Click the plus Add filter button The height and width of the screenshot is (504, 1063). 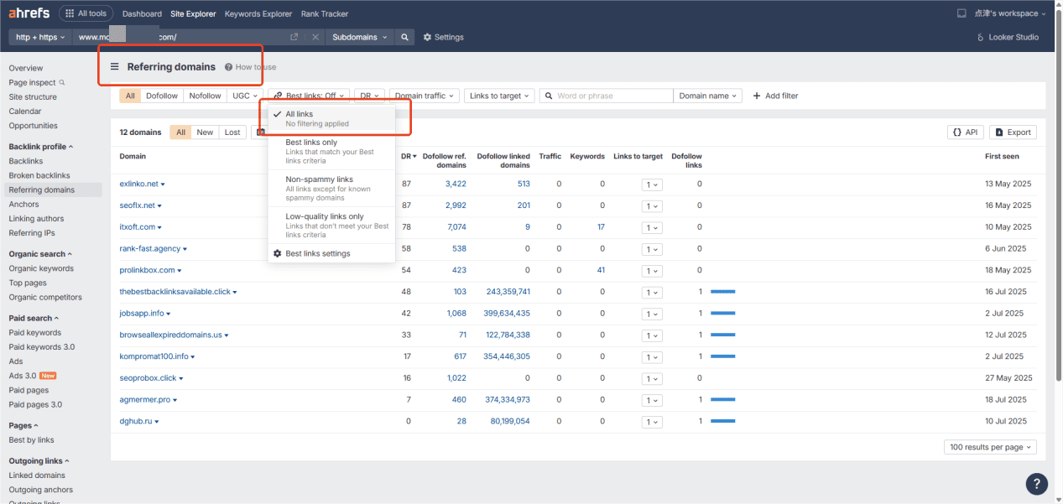pos(775,96)
